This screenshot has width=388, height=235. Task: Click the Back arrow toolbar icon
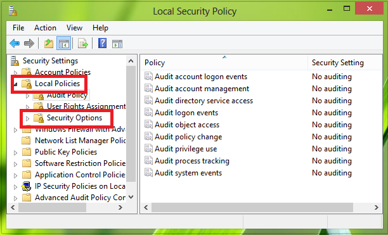pos(15,44)
